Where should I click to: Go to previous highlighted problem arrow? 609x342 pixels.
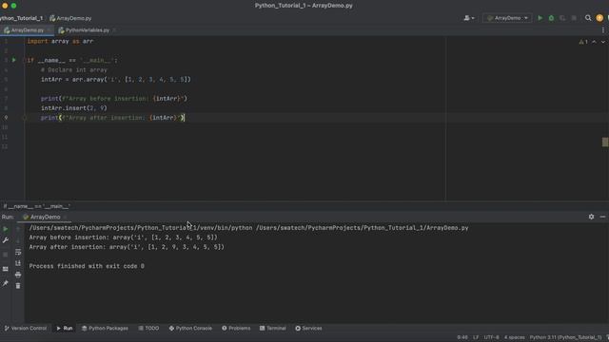pos(594,42)
